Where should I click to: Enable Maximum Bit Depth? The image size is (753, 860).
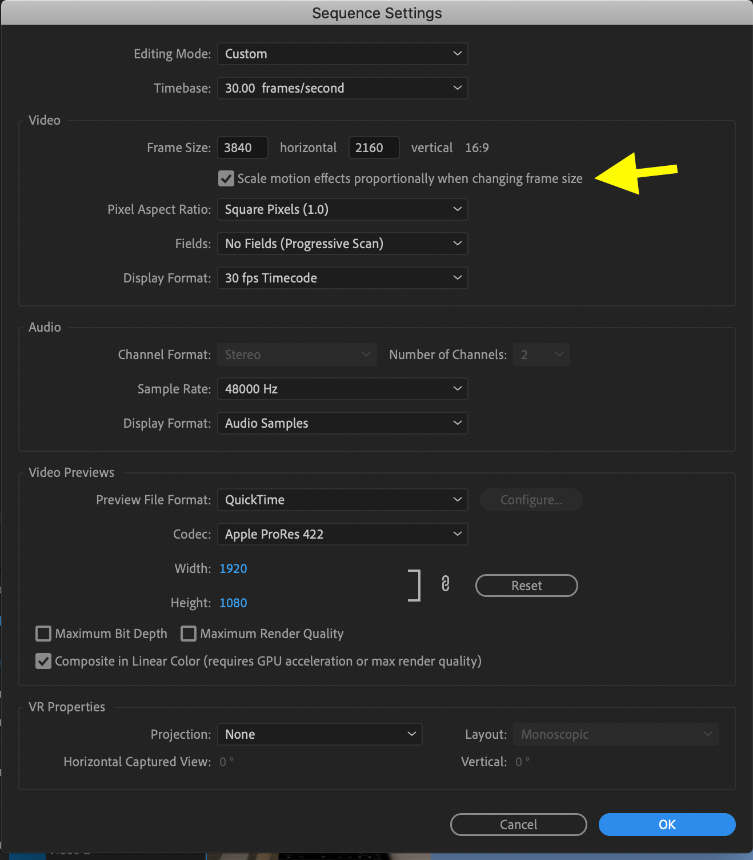coord(43,634)
